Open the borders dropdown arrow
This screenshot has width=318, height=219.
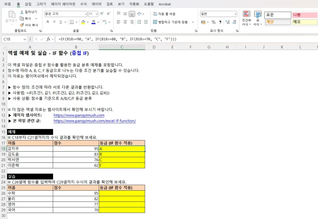point(77,22)
